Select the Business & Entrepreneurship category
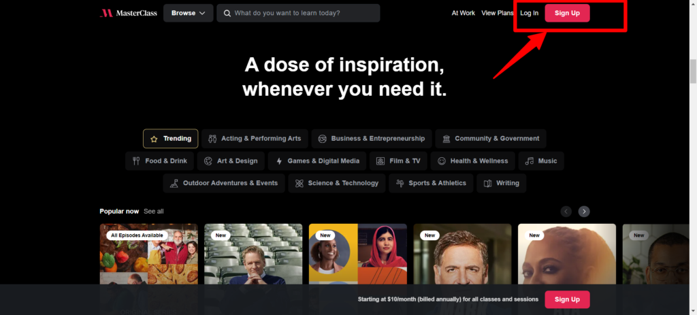Screen dimensions: 697x315 372,139
